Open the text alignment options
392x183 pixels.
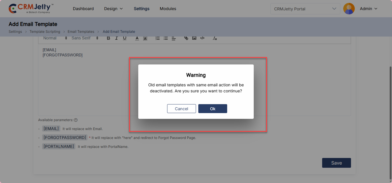(174, 38)
